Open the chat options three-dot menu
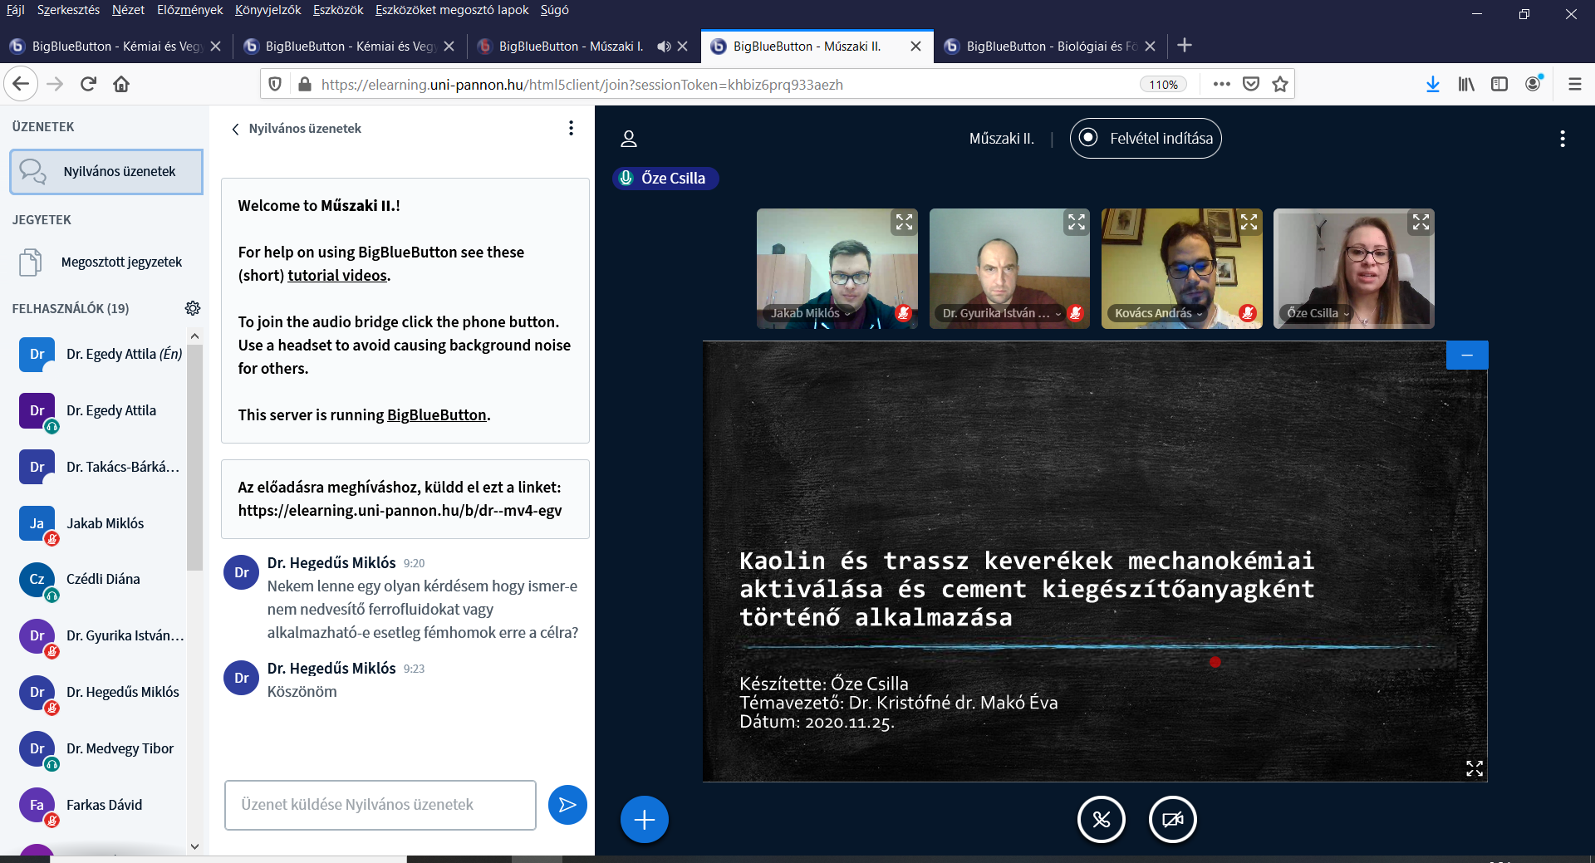The width and height of the screenshot is (1595, 863). point(571,128)
